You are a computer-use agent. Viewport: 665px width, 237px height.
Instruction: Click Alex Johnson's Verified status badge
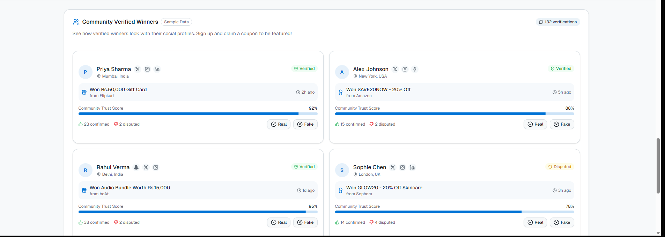coord(561,69)
